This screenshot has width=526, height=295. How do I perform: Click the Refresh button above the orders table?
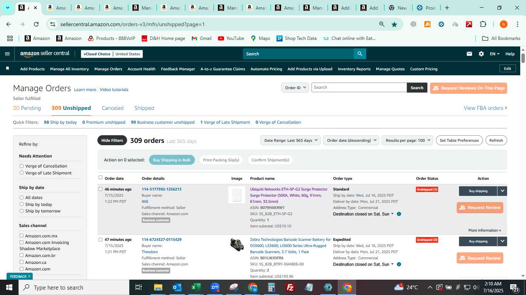[496, 140]
